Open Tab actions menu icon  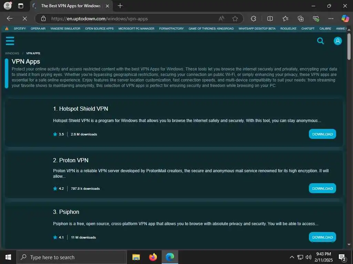pos(20,6)
